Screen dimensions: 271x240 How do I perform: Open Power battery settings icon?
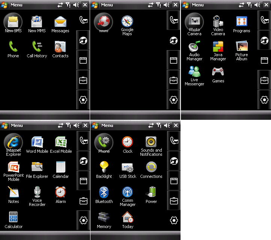[151, 192]
